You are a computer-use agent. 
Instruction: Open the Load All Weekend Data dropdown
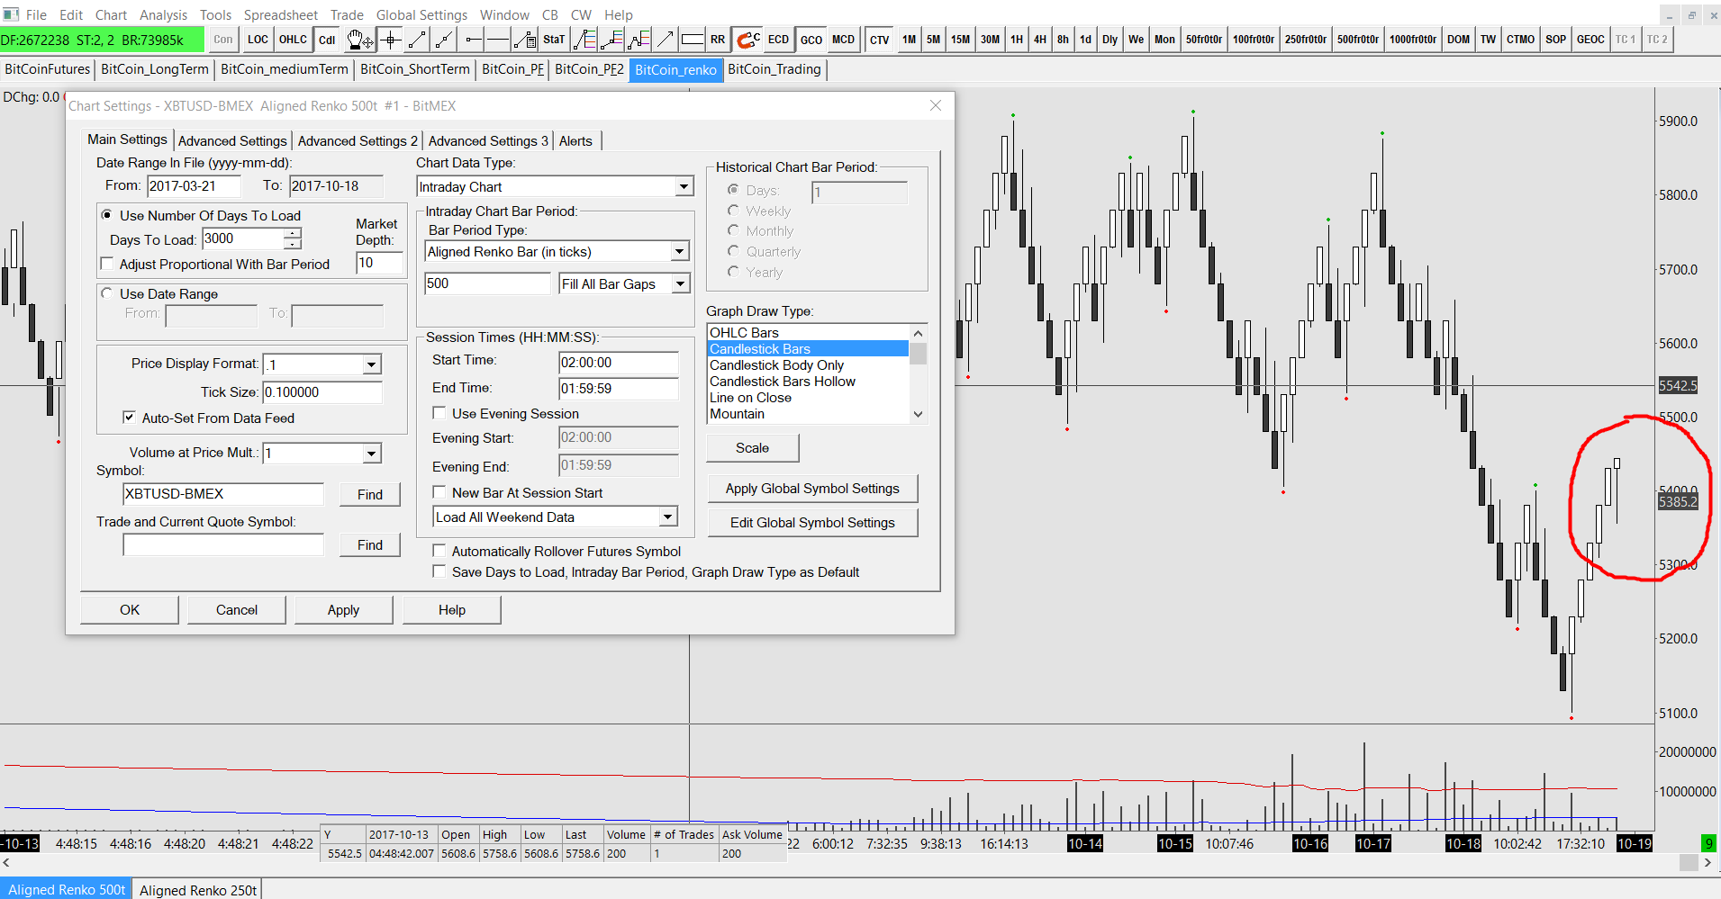667,517
